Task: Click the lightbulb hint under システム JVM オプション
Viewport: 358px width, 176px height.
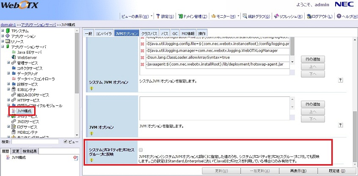Action: click(91, 88)
